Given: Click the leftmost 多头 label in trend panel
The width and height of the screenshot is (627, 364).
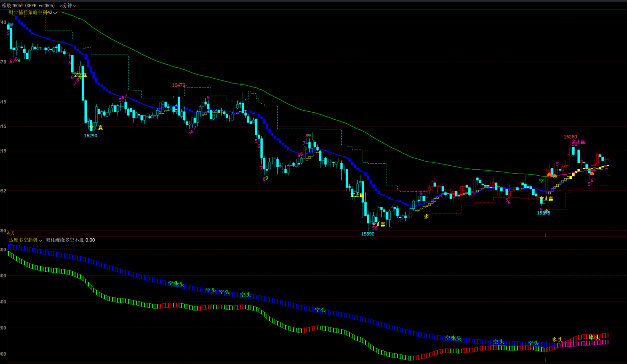Looking at the screenshot, I should coord(557,340).
